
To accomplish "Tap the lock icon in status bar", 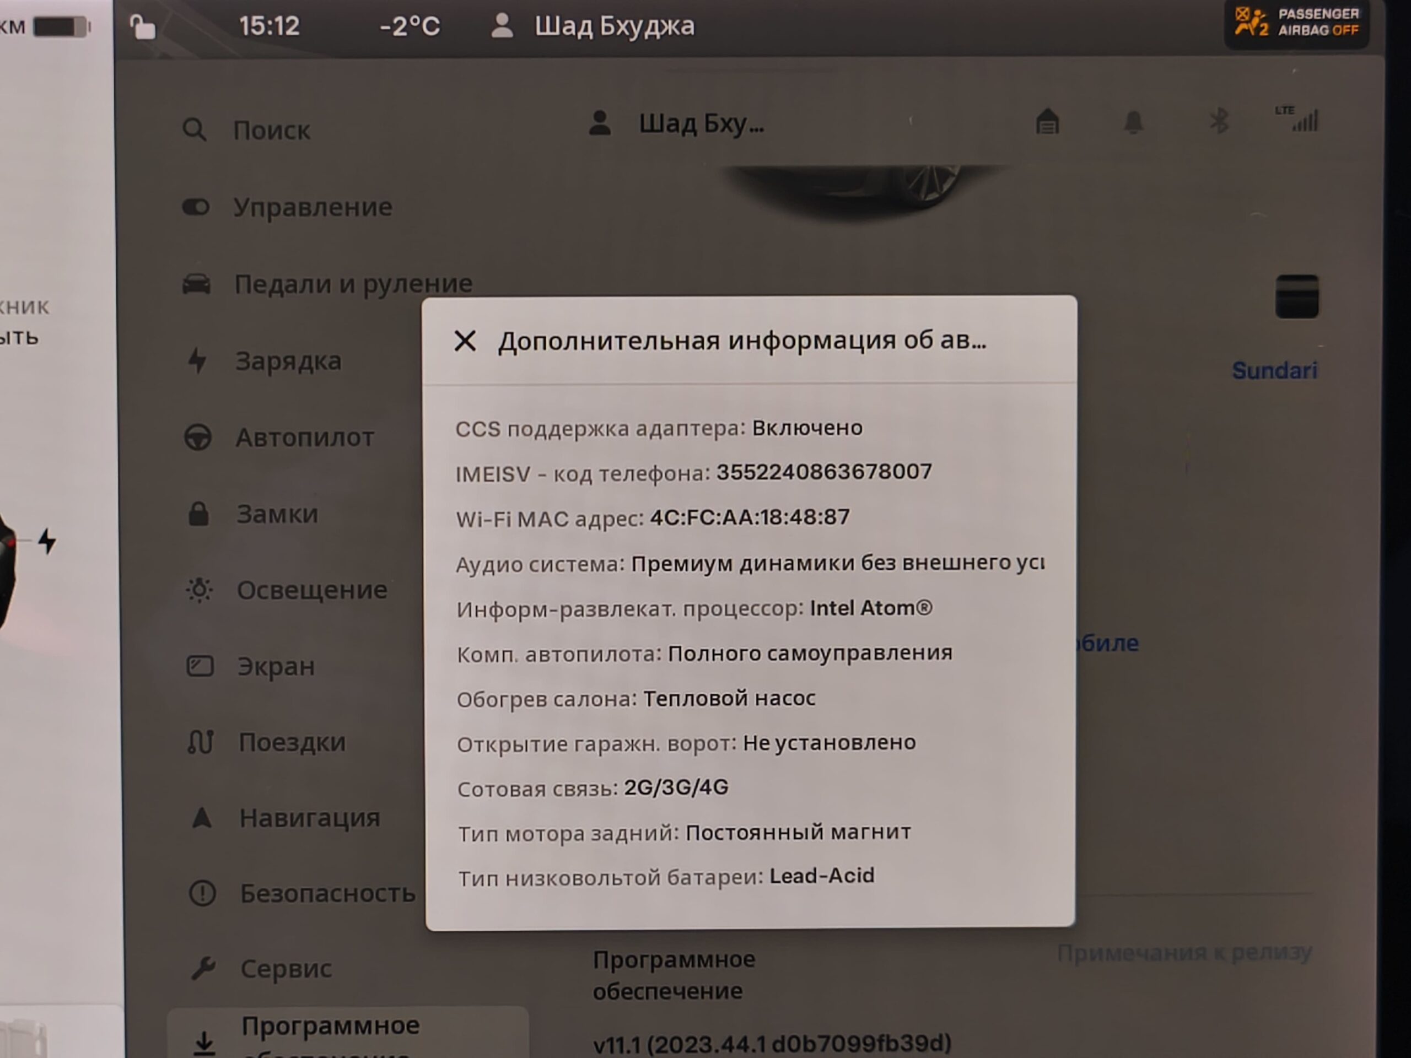I will click(x=142, y=27).
